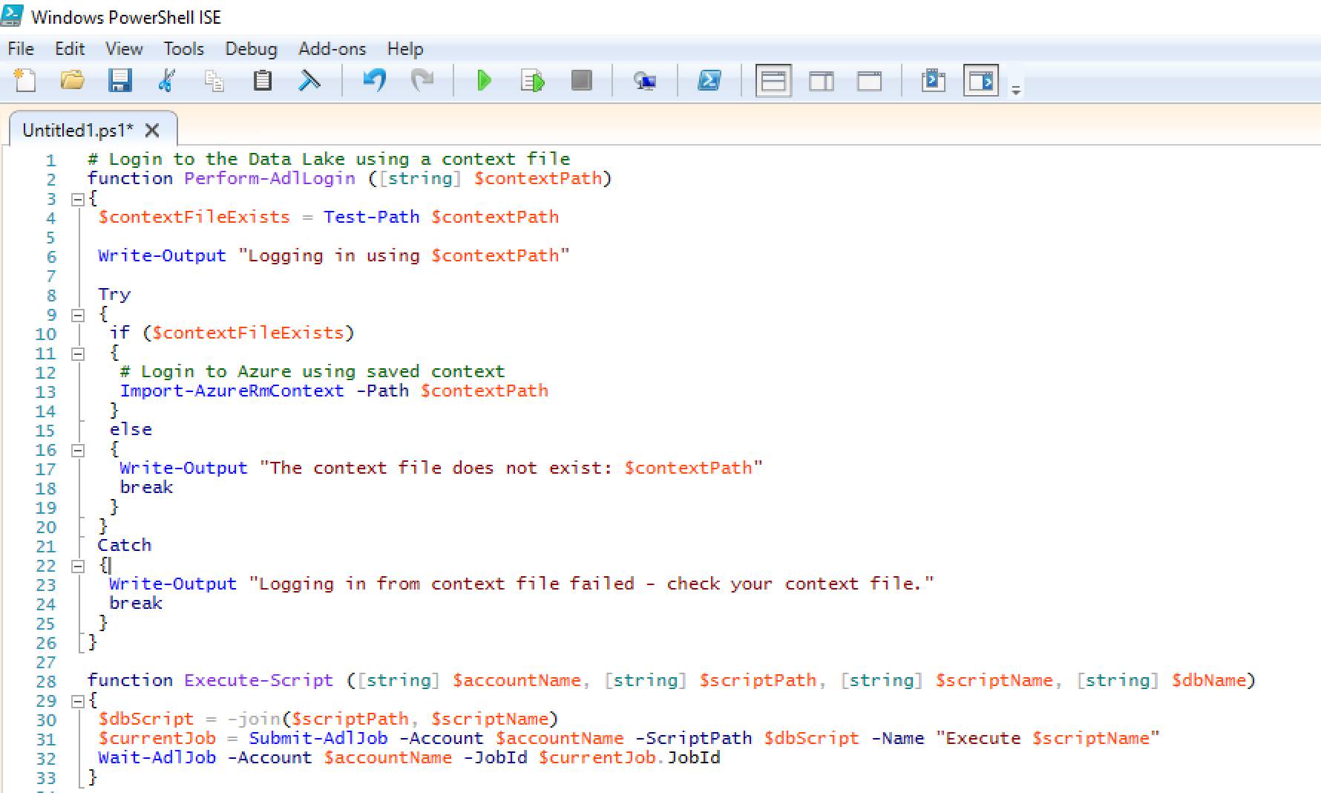Click the comment "# Login to the Data Lake"

click(x=216, y=159)
